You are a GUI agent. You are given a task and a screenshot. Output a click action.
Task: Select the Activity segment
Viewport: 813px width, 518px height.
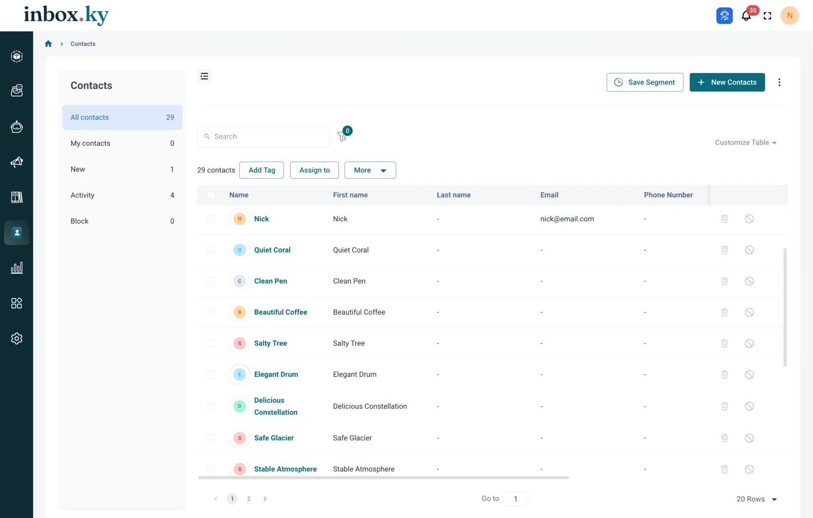122,195
